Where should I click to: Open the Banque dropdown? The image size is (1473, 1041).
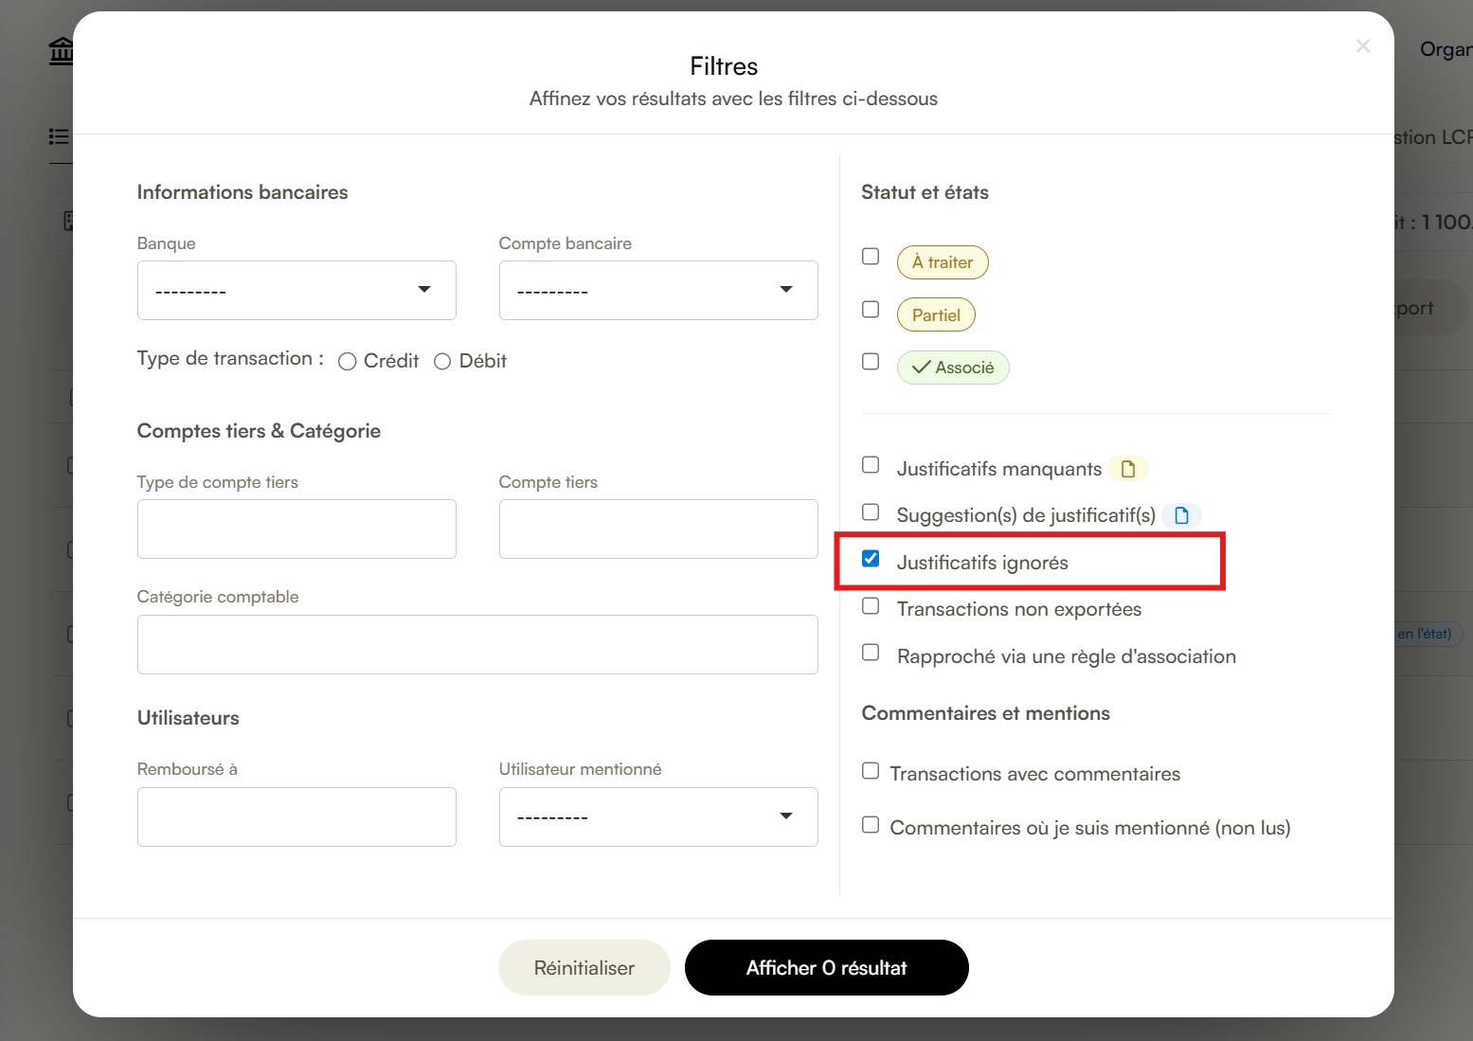pos(296,290)
